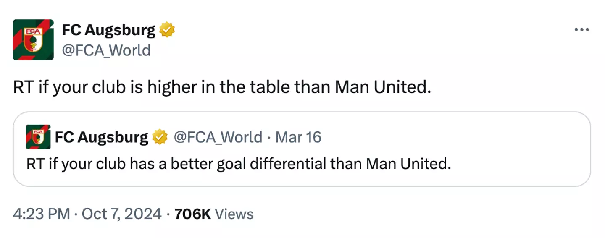Screen dimensions: 605x238
Task: Open the FC Augsburg display name at top
Action: point(108,30)
